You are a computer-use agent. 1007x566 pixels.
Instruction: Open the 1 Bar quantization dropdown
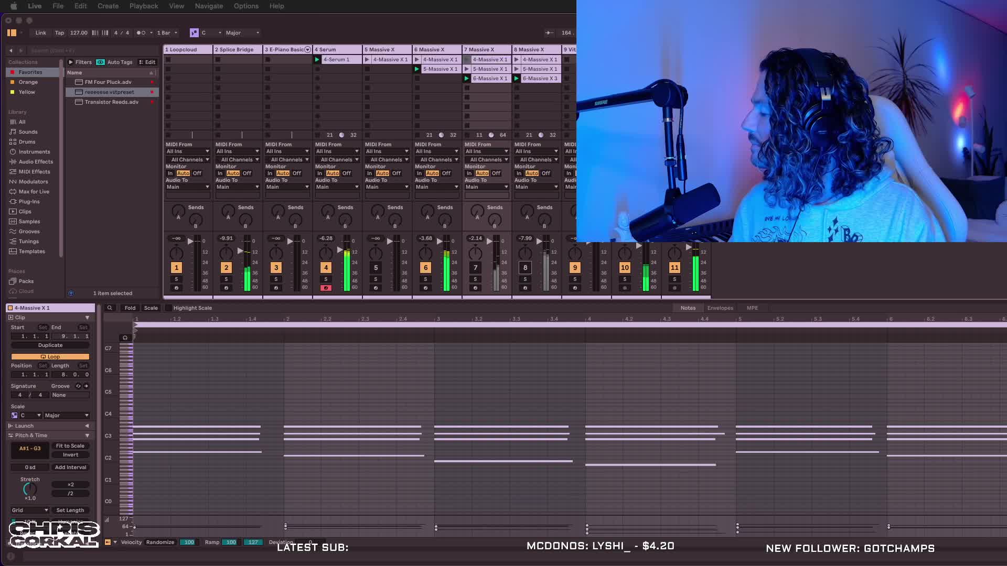(x=167, y=32)
